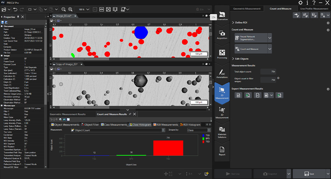Viewport: 331px width, 179px height.
Task: Pin the Count and Measure Results panel
Action: (x=130, y=114)
